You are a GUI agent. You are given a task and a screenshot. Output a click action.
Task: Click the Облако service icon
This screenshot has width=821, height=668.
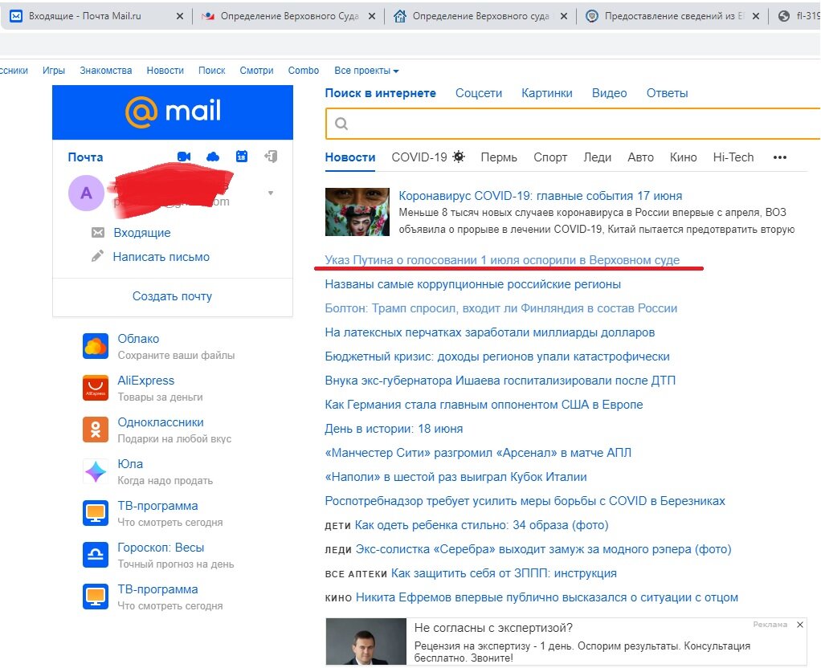point(96,346)
